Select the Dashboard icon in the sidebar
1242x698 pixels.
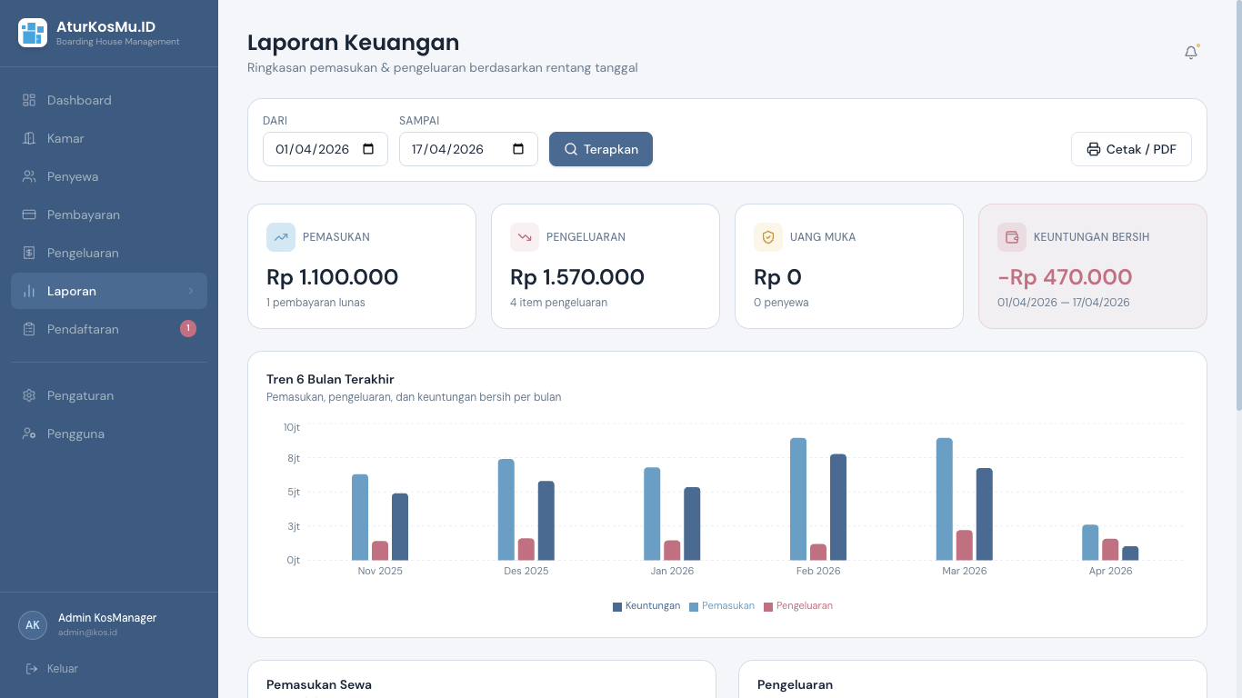pos(28,100)
